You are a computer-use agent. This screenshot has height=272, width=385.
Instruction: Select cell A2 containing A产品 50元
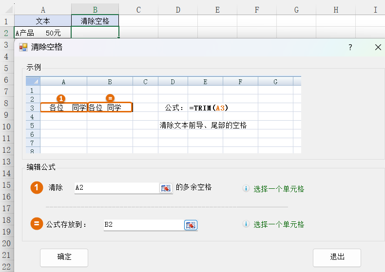43,33
